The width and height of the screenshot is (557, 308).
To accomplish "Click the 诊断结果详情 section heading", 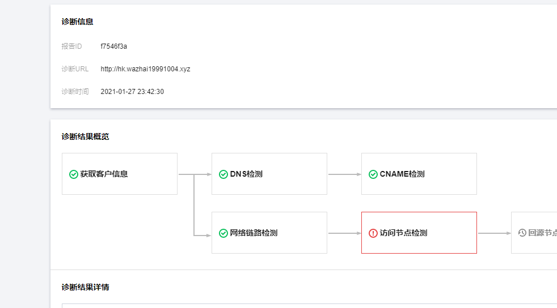I will 86,288.
